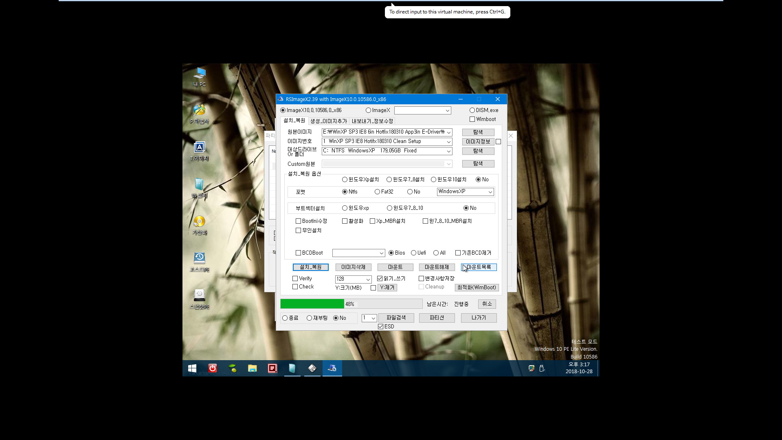Click the 마운트 button
The image size is (782, 440).
(x=395, y=267)
